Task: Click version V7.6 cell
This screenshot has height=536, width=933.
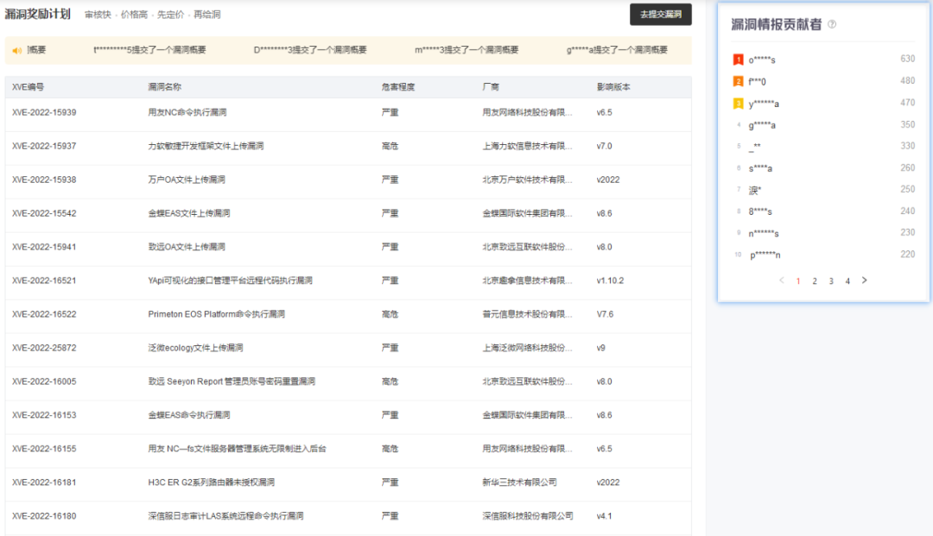Action: coord(605,314)
